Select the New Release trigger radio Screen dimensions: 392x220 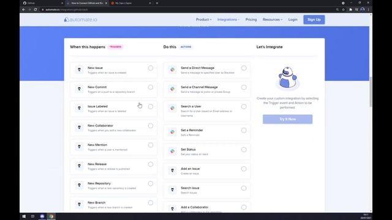[151, 164]
